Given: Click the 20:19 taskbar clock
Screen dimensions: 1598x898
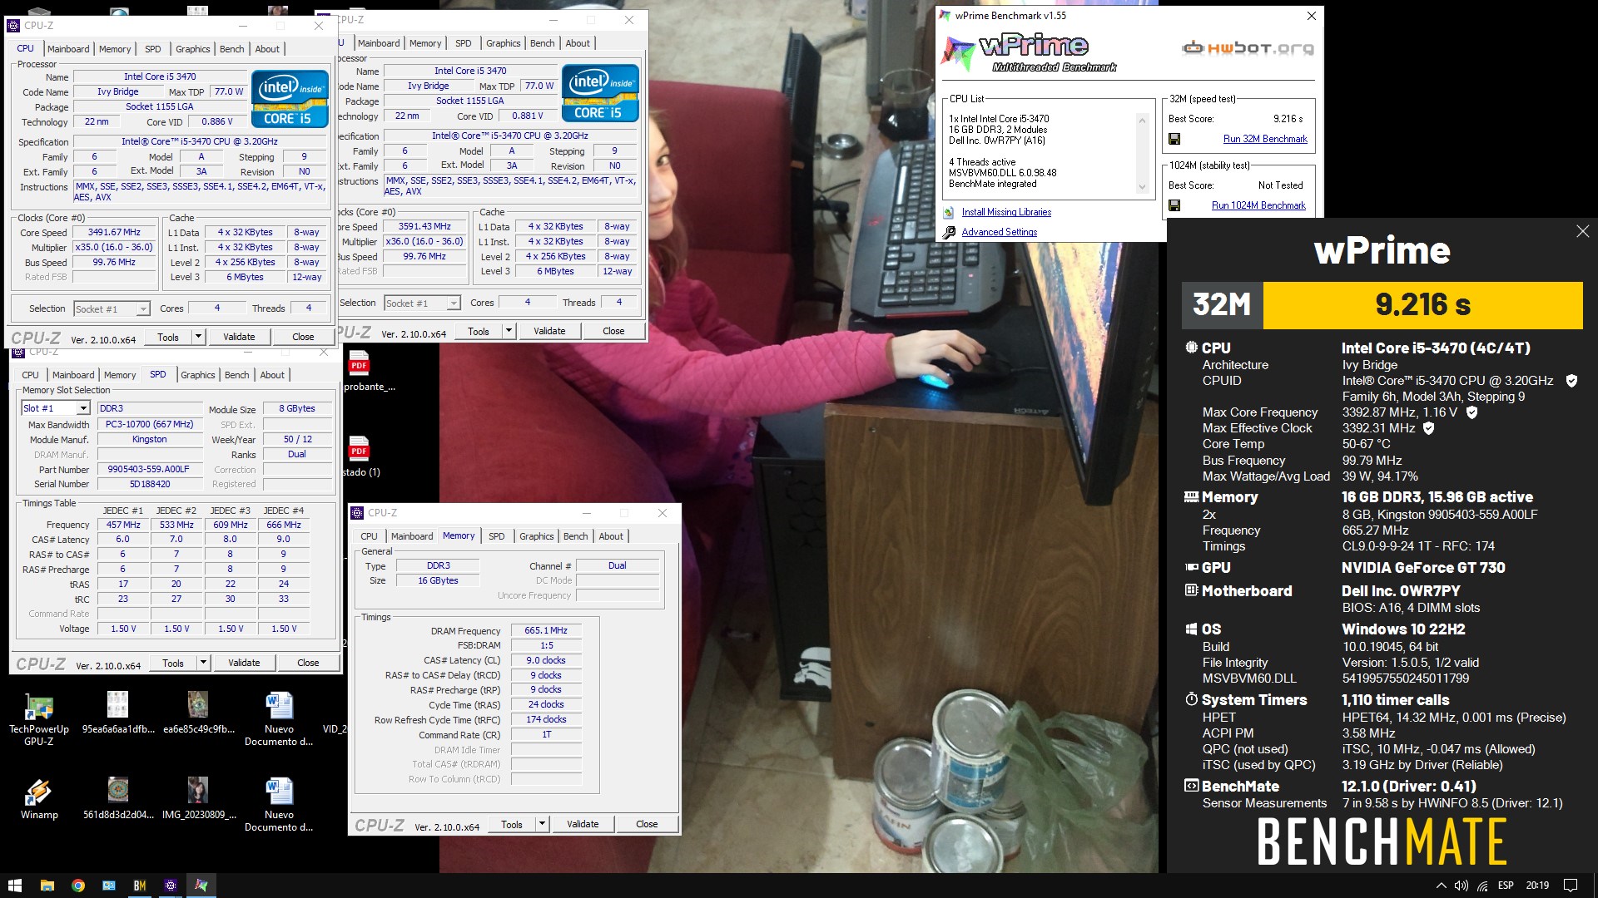Looking at the screenshot, I should pos(1537,886).
